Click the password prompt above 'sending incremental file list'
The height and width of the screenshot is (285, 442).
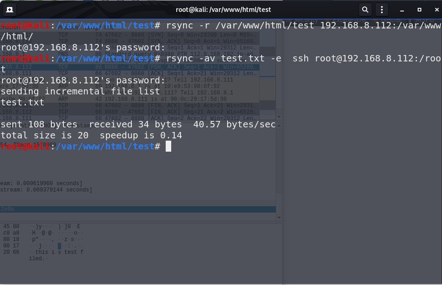point(83,80)
